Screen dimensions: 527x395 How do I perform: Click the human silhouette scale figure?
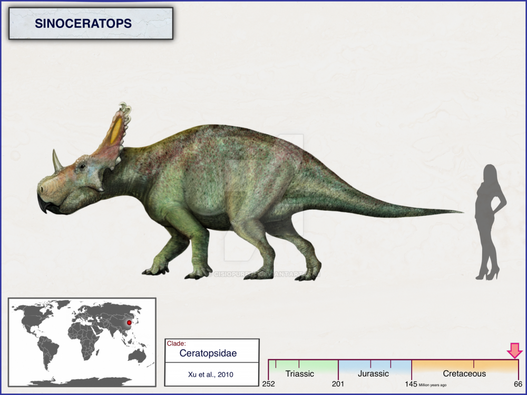[491, 222]
